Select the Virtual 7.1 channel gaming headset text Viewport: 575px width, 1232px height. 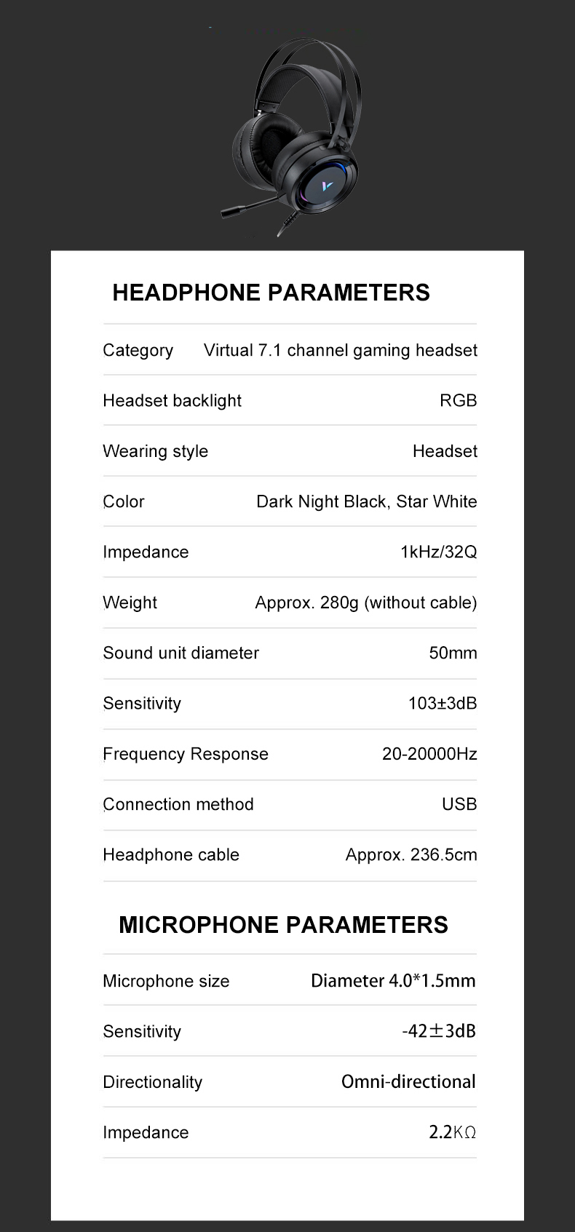[x=340, y=351]
